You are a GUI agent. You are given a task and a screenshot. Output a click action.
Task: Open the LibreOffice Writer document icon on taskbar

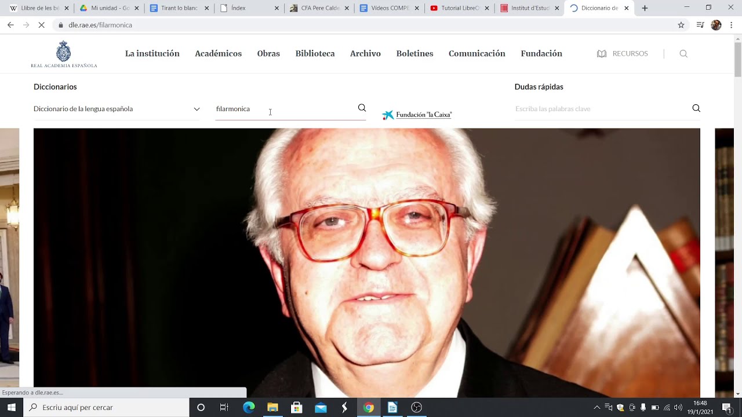coord(392,407)
